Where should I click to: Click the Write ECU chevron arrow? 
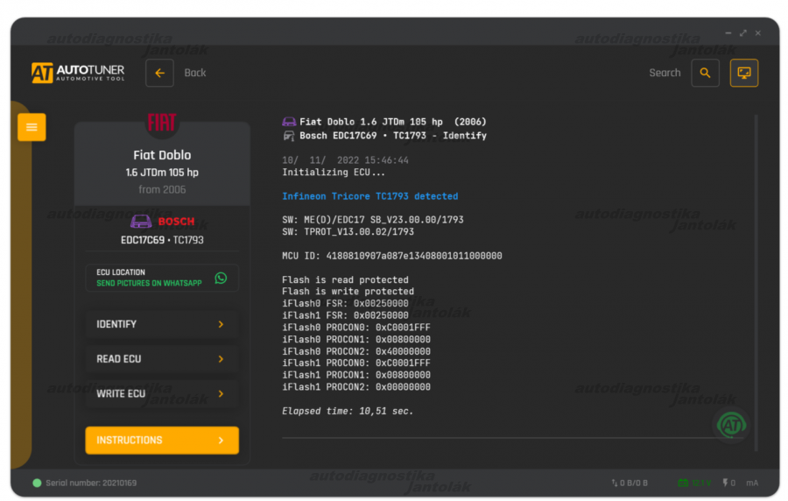221,394
